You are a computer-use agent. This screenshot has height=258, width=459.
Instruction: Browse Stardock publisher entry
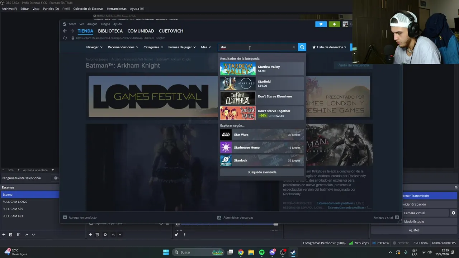[262, 161]
